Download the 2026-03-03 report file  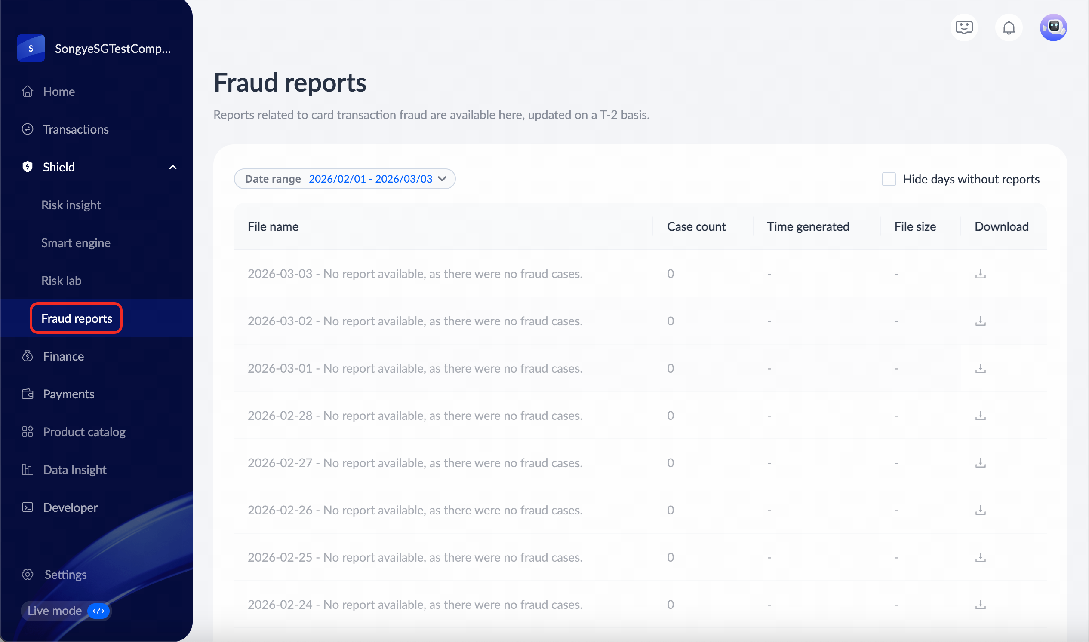tap(980, 274)
